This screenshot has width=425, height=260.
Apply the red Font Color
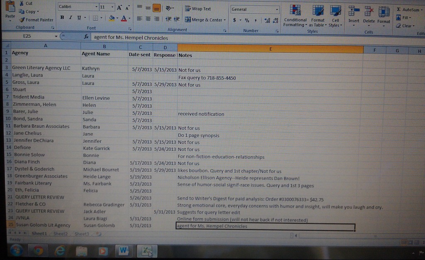pos(124,18)
